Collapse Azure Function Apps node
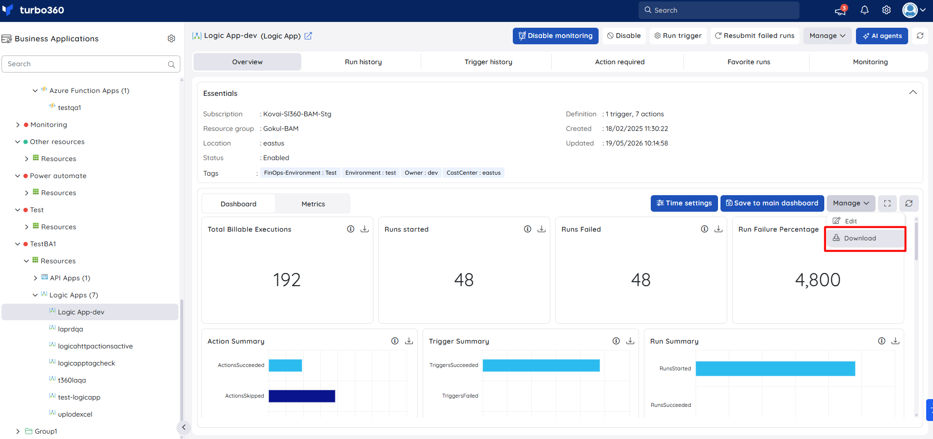Screen dimensions: 933x439 (x=35, y=91)
